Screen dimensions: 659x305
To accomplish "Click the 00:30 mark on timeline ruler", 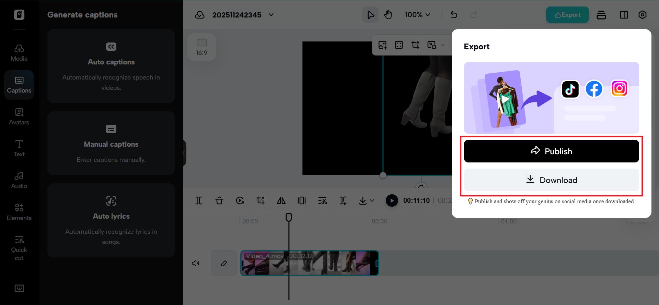I will (x=379, y=221).
